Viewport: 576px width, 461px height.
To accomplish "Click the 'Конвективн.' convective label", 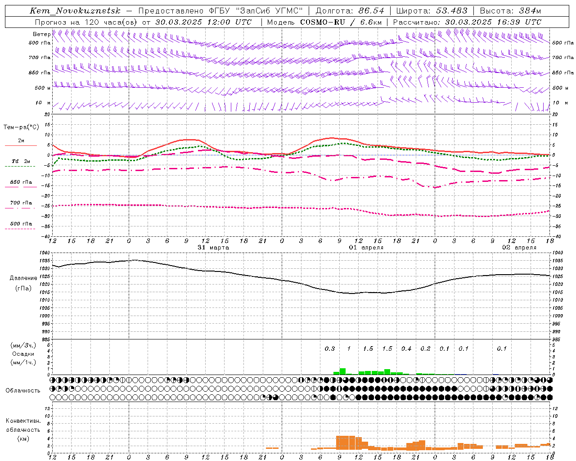I will [x=23, y=420].
